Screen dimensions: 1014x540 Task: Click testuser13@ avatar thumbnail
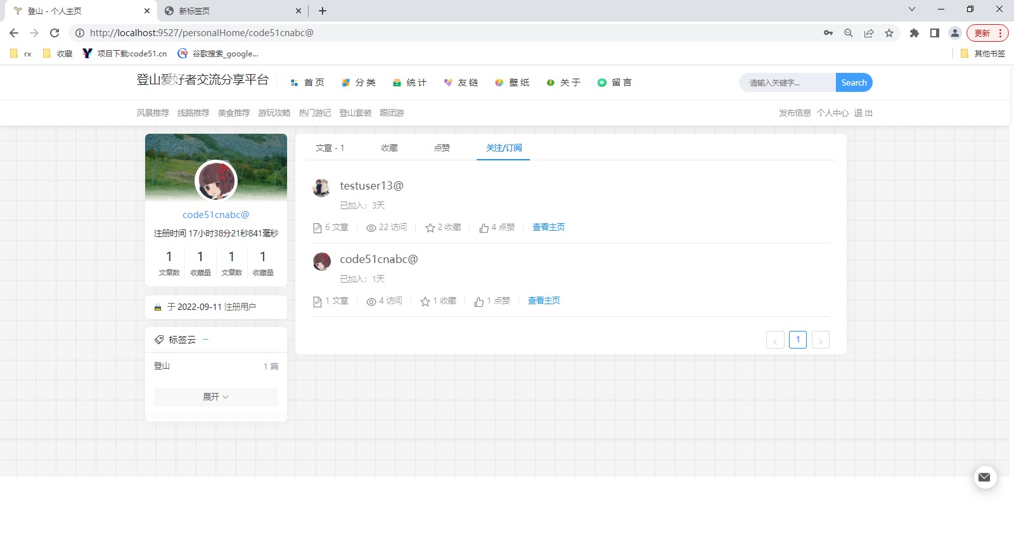click(x=322, y=188)
